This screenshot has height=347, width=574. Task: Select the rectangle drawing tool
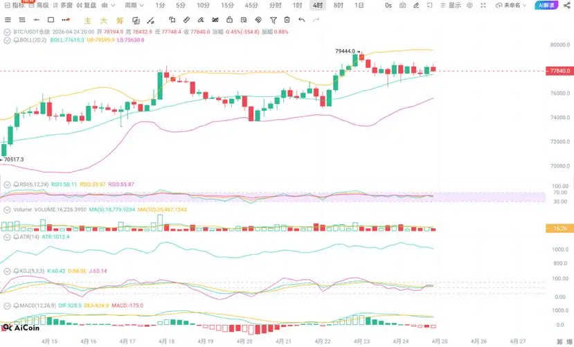[51, 20]
